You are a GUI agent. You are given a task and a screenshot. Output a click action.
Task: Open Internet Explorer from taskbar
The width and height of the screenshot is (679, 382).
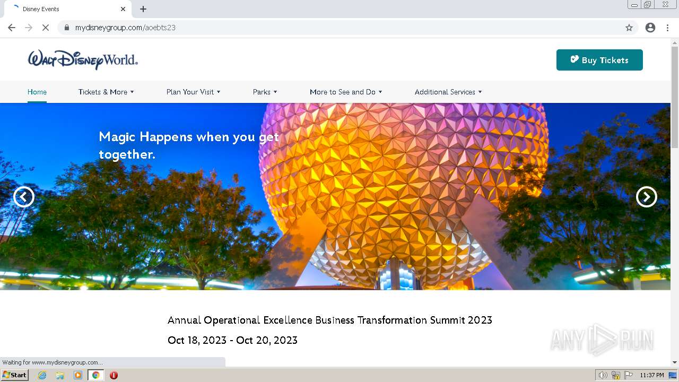pos(42,375)
